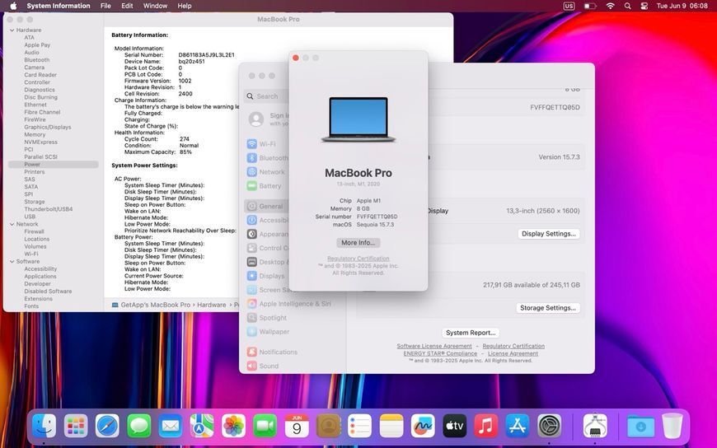The height and width of the screenshot is (448, 717).
Task: Click the date and time in menu bar
Action: pyautogui.click(x=682, y=6)
